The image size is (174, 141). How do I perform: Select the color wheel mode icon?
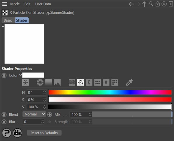coord(40,82)
